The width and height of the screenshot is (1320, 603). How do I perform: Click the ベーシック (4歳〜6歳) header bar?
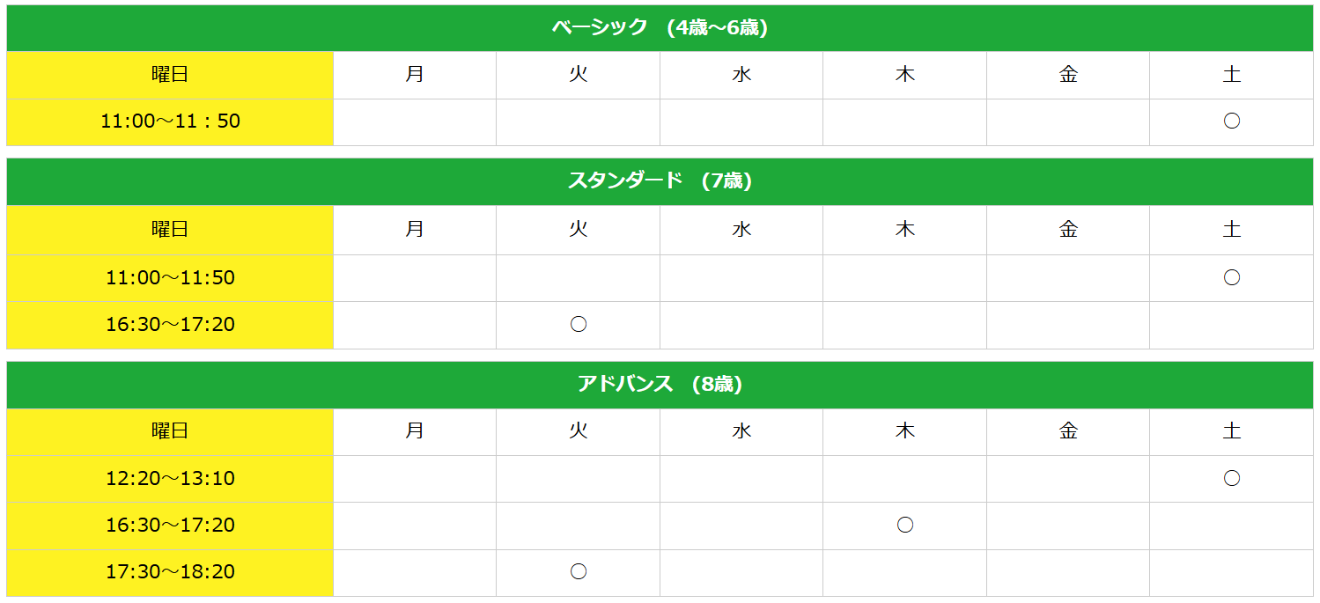tap(660, 28)
